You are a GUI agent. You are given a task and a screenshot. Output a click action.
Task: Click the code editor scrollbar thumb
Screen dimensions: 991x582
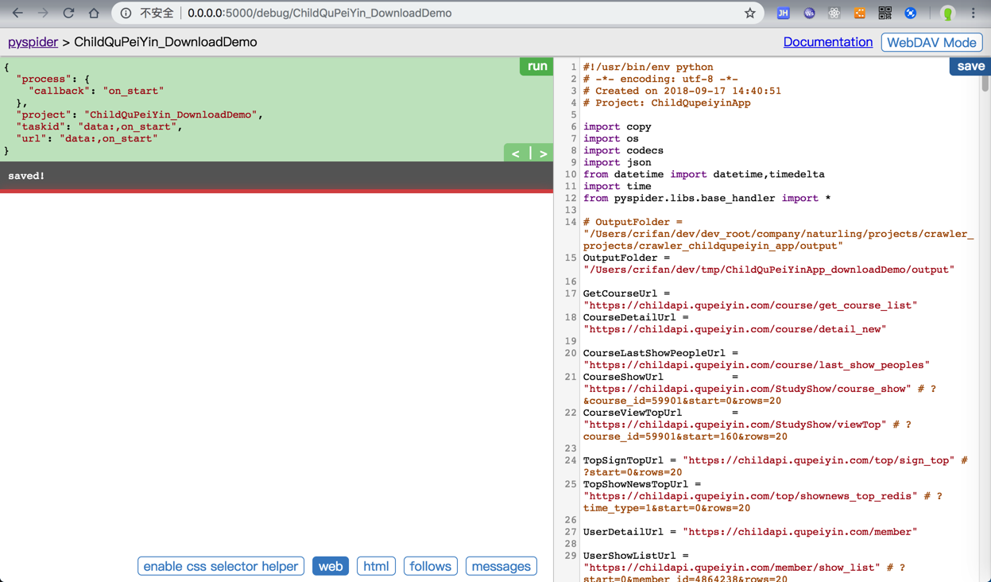tap(985, 83)
